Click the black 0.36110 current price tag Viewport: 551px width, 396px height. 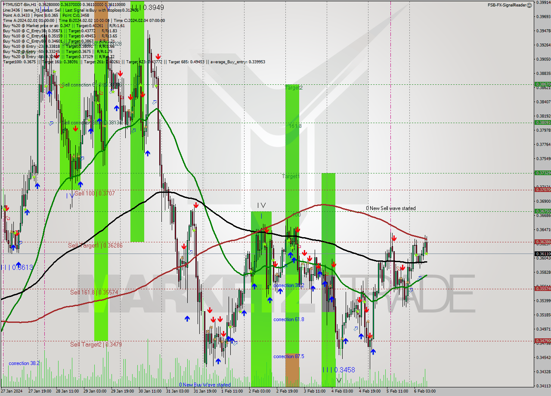pos(542,254)
